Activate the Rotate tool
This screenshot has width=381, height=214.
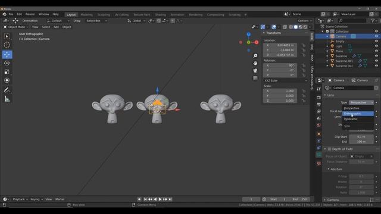(x=7, y=63)
